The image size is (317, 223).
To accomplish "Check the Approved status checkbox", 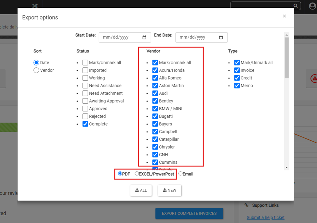I will click(x=85, y=109).
